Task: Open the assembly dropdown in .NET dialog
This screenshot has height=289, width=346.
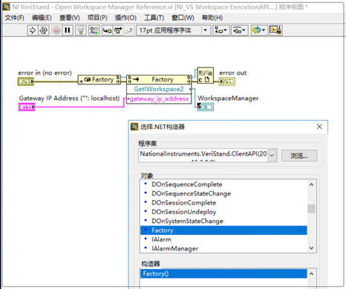Action: click(272, 156)
